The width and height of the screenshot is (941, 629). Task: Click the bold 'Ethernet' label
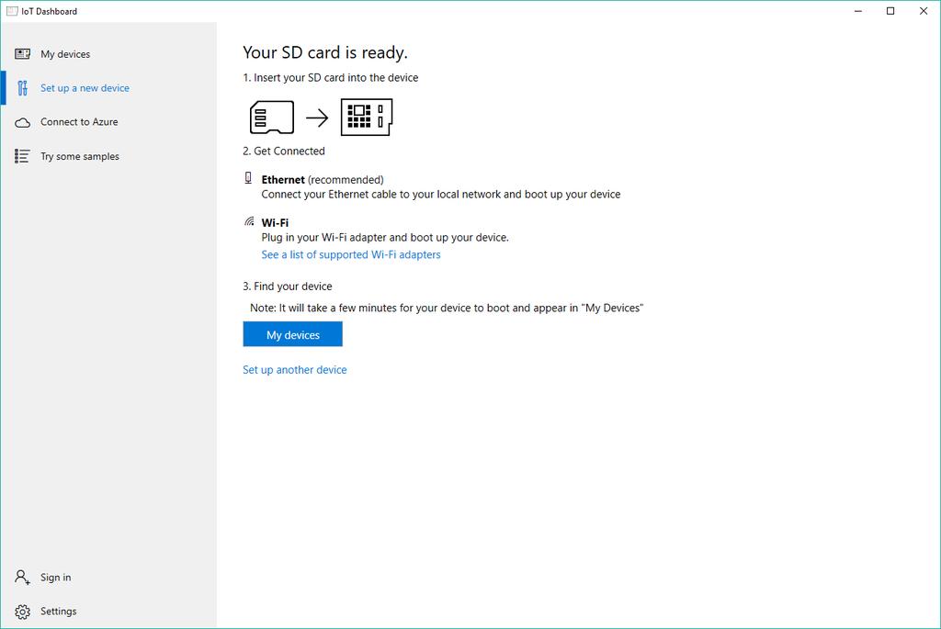(283, 180)
